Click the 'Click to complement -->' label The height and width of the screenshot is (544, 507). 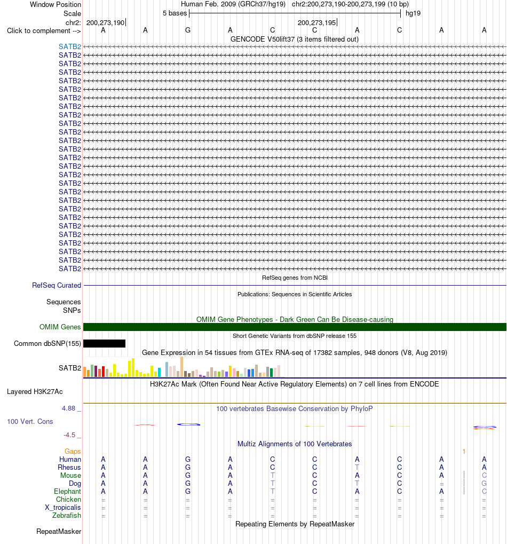coord(44,31)
